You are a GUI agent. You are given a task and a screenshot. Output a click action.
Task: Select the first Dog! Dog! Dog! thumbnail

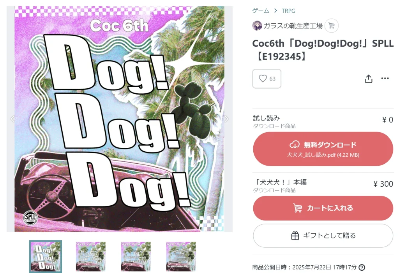[x=46, y=257]
